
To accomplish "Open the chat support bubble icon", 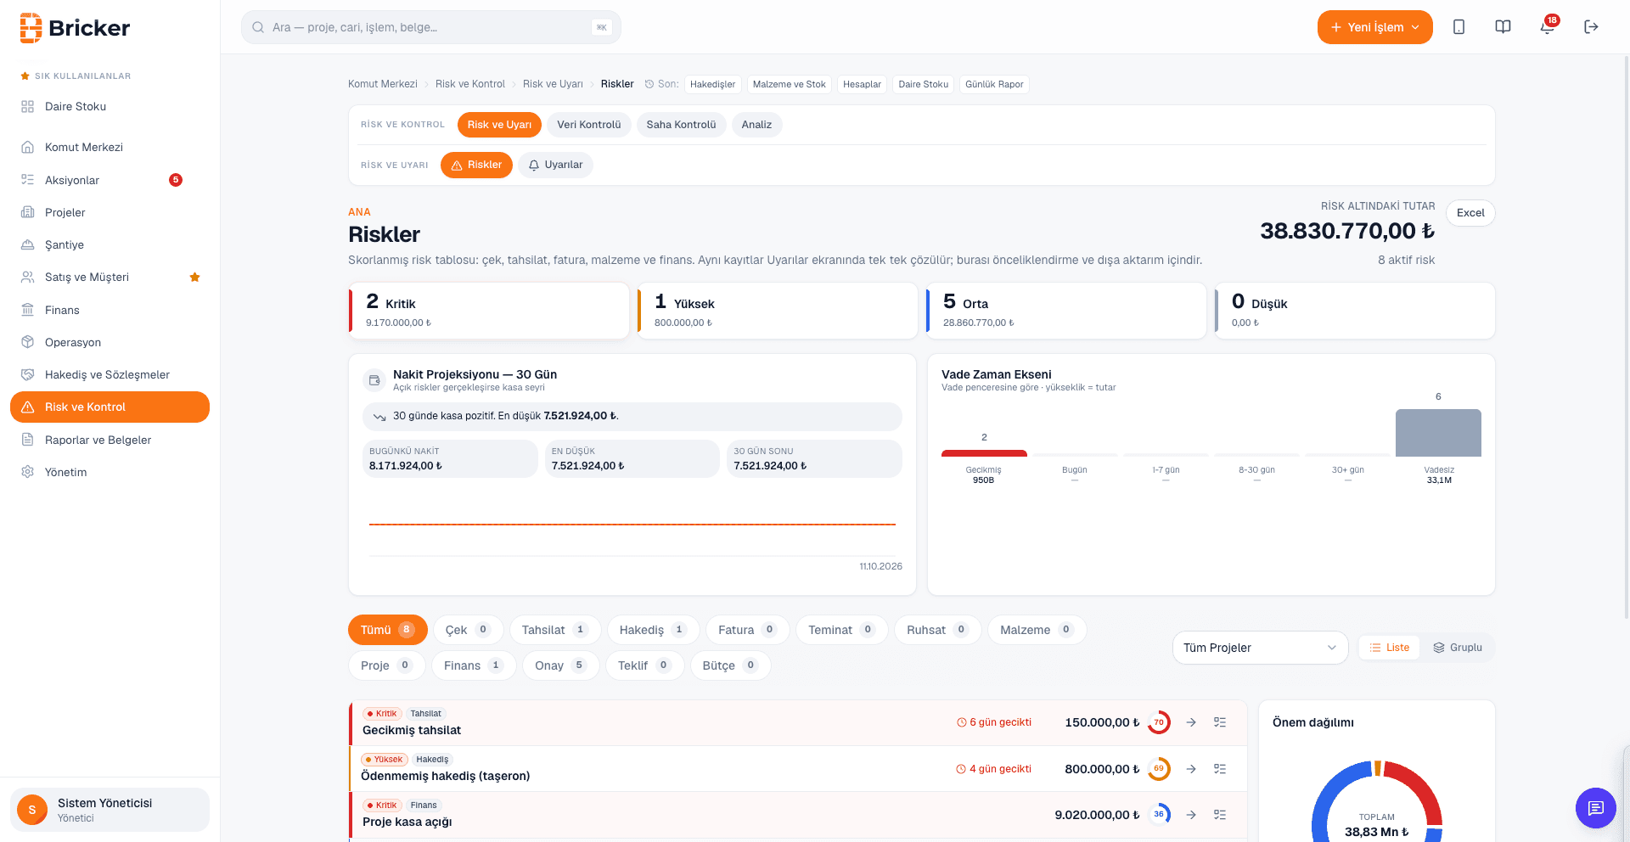I will [1595, 808].
